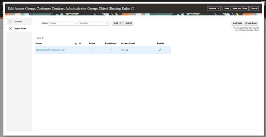
Task: Cancel the edit access group dialog
Action: [254, 8]
